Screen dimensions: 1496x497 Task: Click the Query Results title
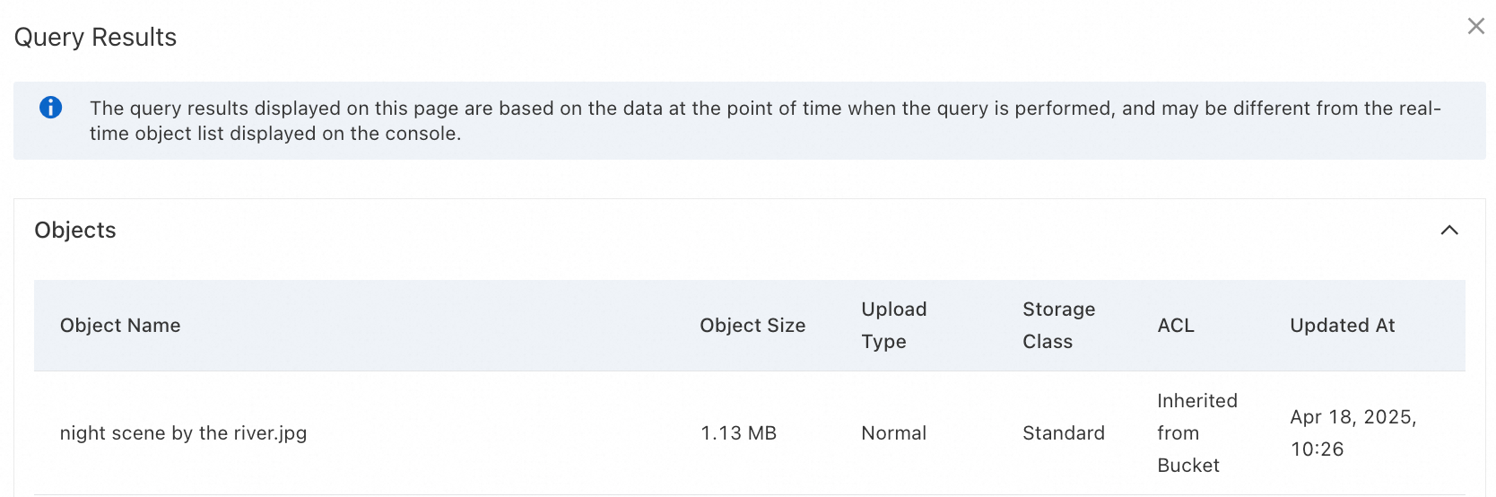pyautogui.click(x=95, y=37)
